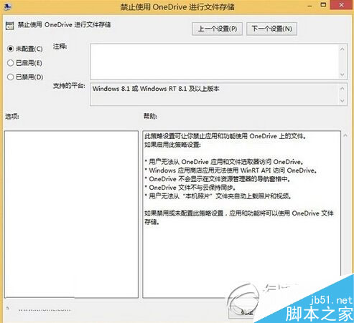Image resolution: width=354 pixels, height=323 pixels.
Task: Click the 上一个设置(P) button
Action: [217, 29]
